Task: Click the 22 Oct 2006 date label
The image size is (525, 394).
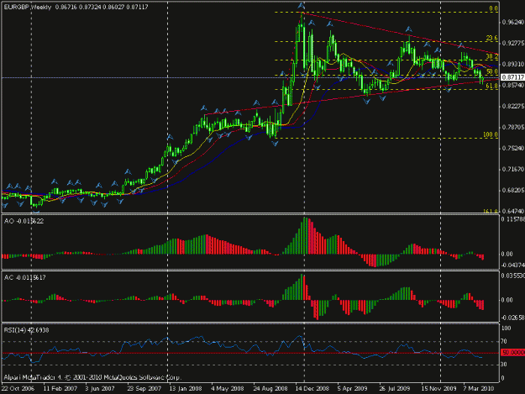Action: click(18, 389)
